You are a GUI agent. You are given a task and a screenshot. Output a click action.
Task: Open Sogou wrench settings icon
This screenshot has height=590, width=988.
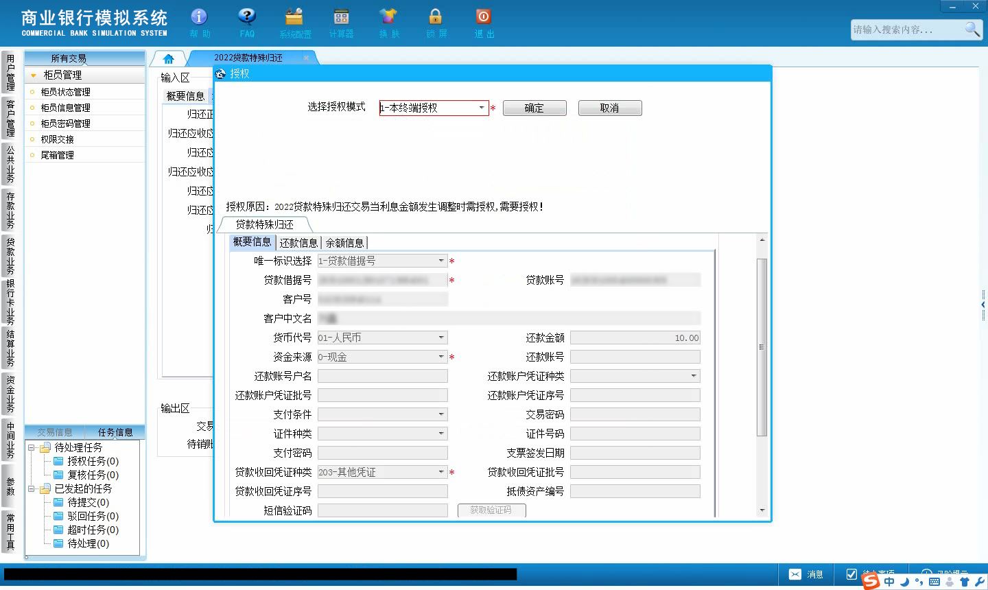tap(980, 582)
